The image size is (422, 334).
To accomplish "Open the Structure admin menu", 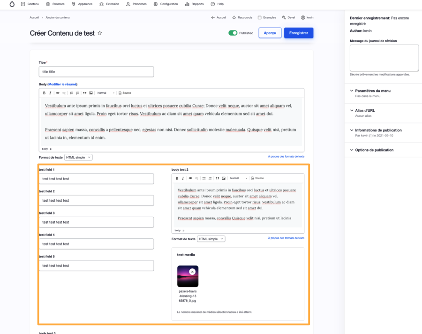I will click(55, 4).
